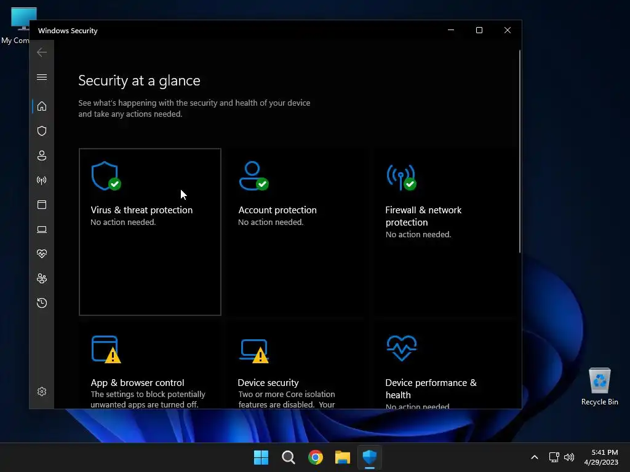The width and height of the screenshot is (630, 472).
Task: Click the volume speaker icon in tray
Action: point(569,457)
